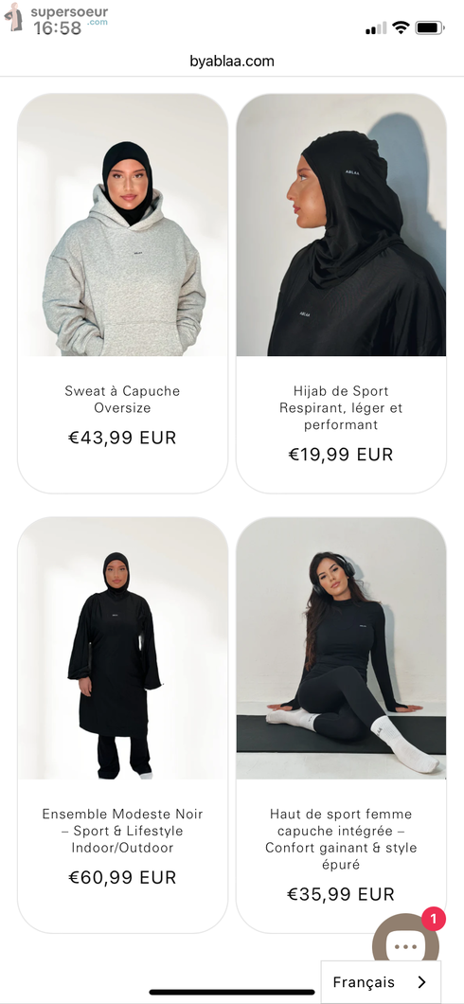Expand the Français language selector
The width and height of the screenshot is (464, 1004).
(x=381, y=981)
